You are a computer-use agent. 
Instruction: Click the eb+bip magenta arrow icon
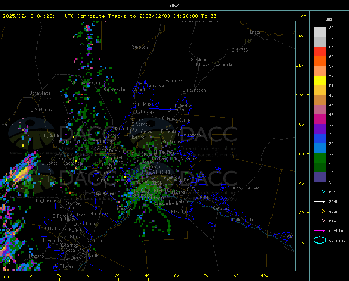click(320, 231)
